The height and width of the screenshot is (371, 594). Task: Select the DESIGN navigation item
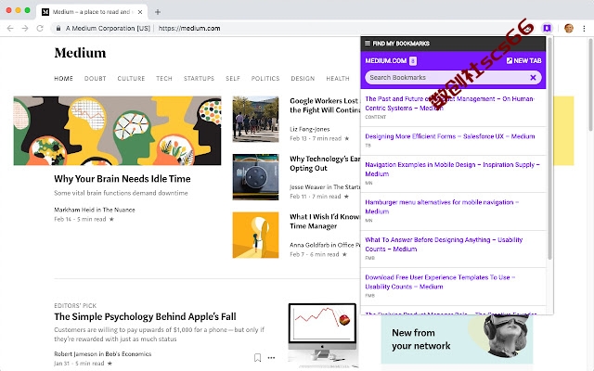coord(303,78)
